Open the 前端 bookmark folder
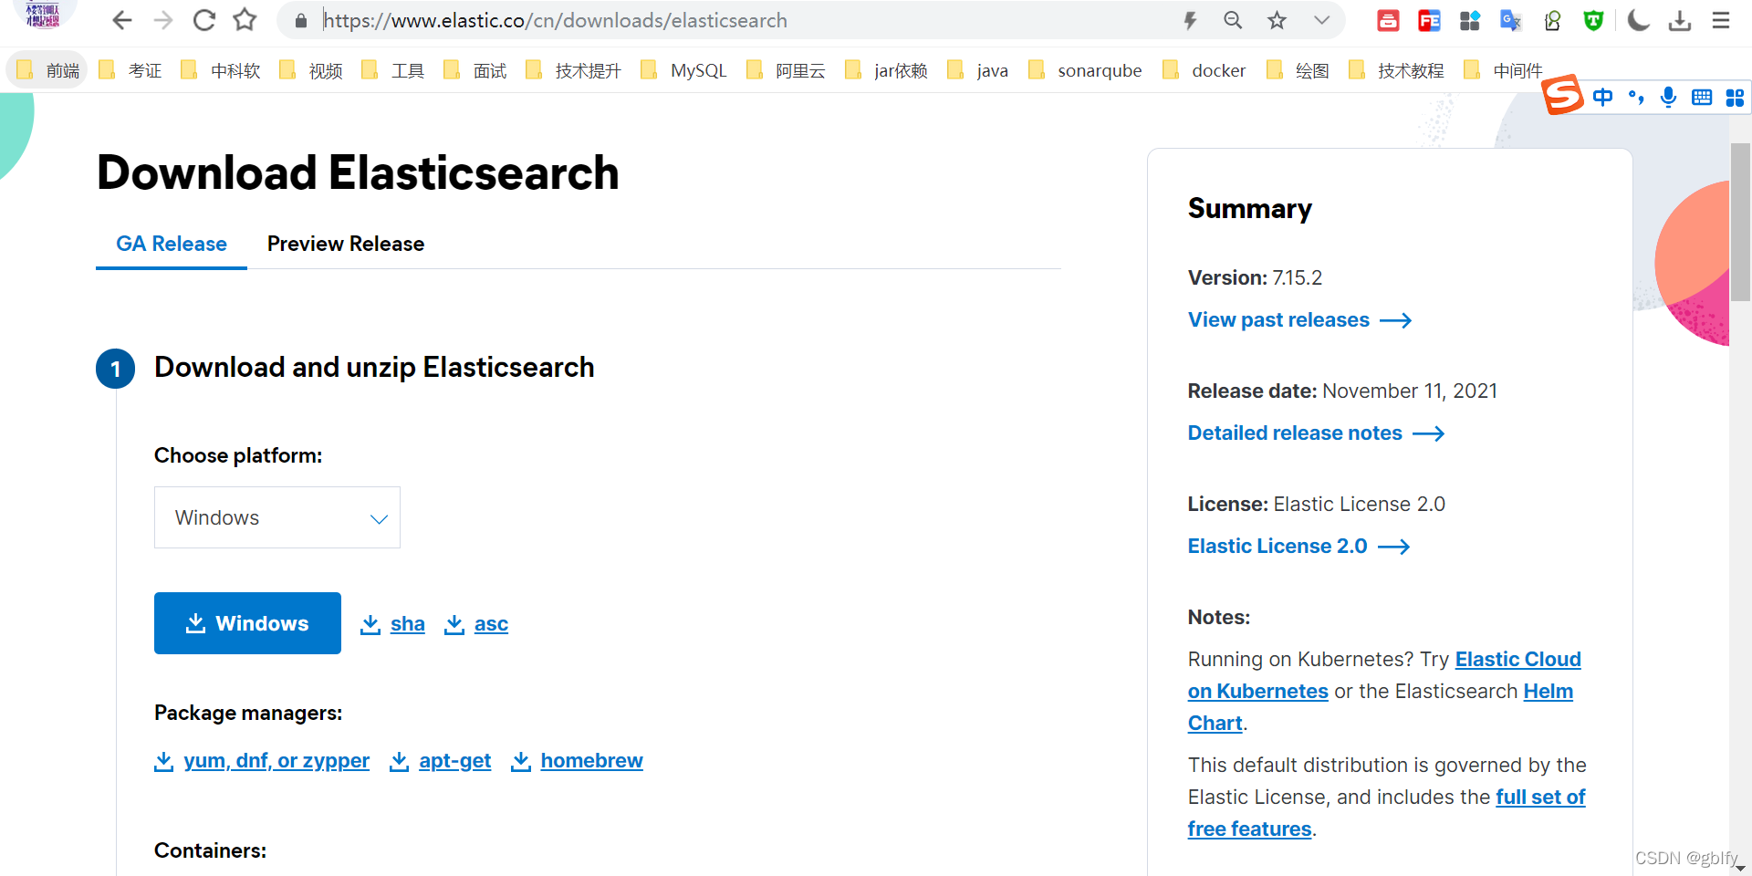The height and width of the screenshot is (876, 1752). tap(47, 70)
